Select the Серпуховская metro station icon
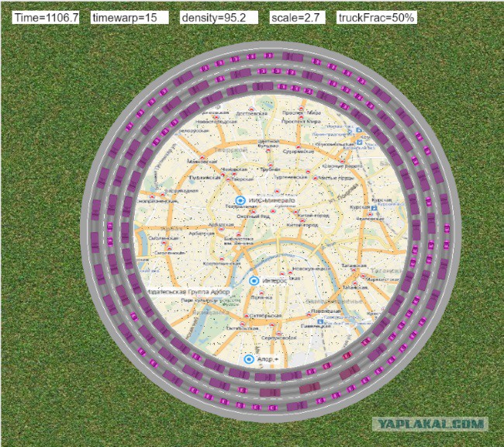The image size is (504, 447). 279,334
